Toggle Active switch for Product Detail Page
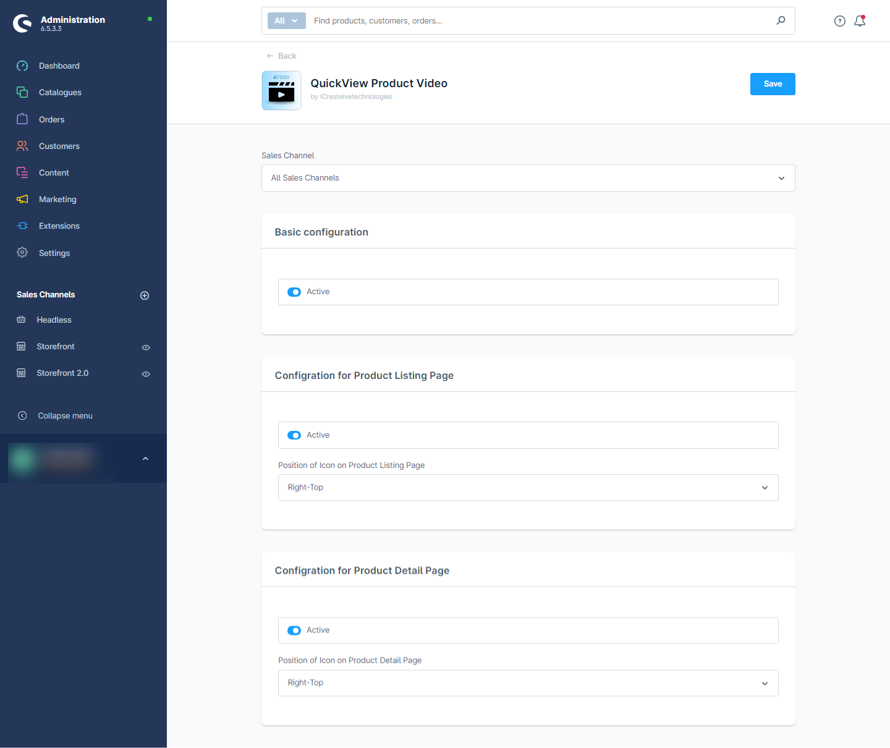The width and height of the screenshot is (890, 748). 294,631
